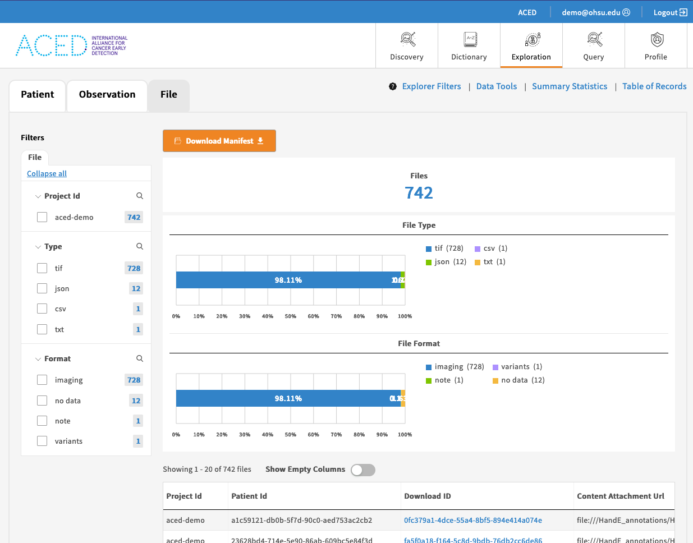Click the Collapse all link
Screen dimensions: 693x543
tap(47, 174)
